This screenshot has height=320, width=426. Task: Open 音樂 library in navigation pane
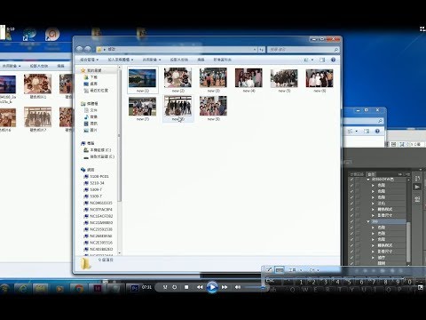coord(91,116)
